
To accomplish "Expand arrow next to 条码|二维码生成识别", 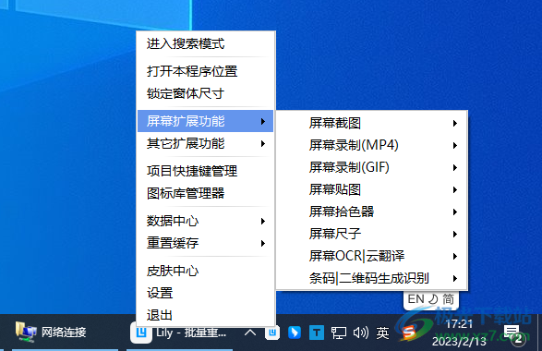I will tap(455, 278).
